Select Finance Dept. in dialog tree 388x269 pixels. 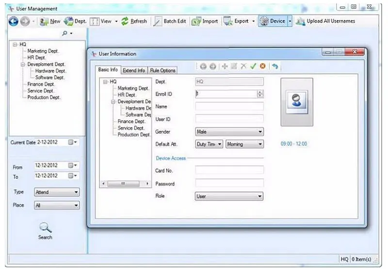point(131,121)
